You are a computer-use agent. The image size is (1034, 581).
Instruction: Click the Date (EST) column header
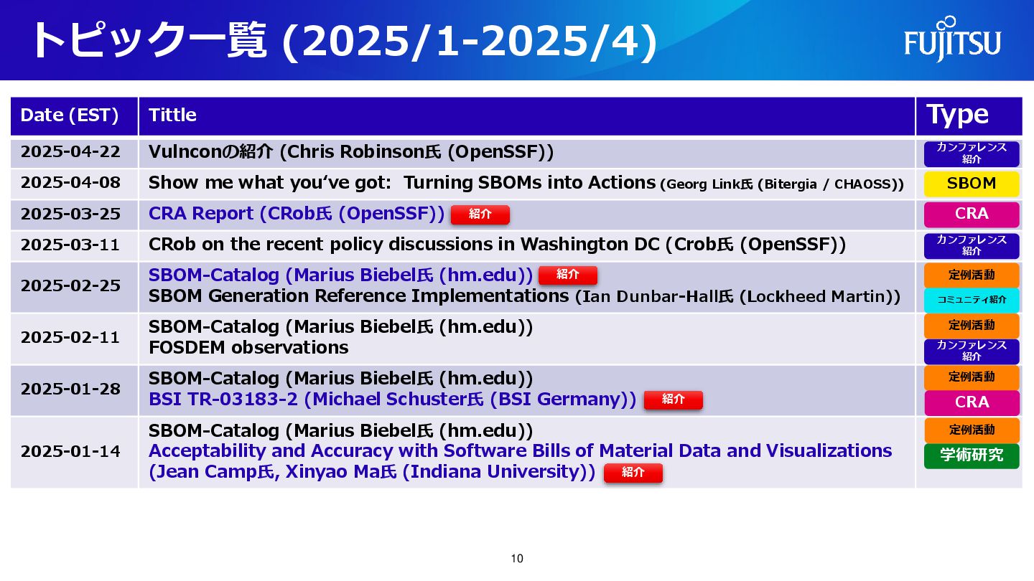(74, 116)
